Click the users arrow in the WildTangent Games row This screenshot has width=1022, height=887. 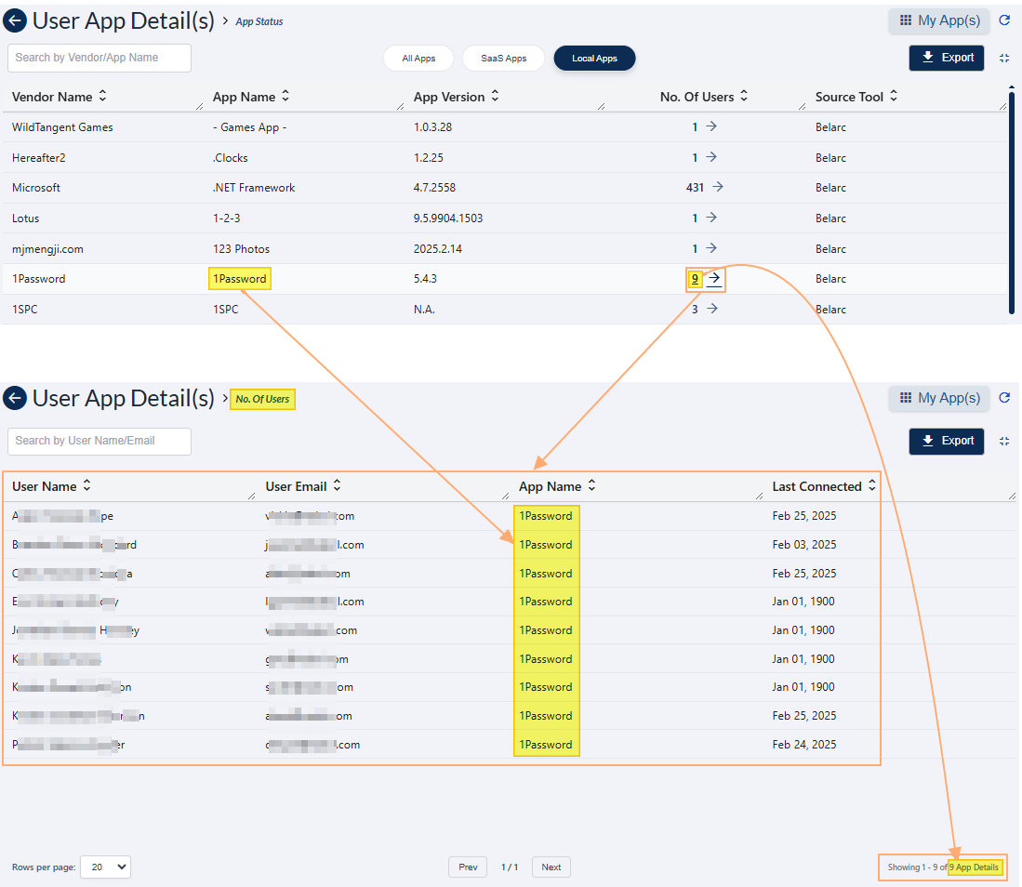point(710,126)
